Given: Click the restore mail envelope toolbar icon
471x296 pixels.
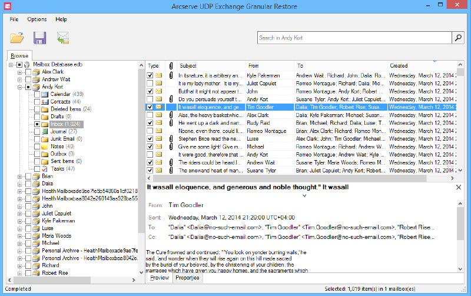Looking at the screenshot, I should tap(63, 38).
